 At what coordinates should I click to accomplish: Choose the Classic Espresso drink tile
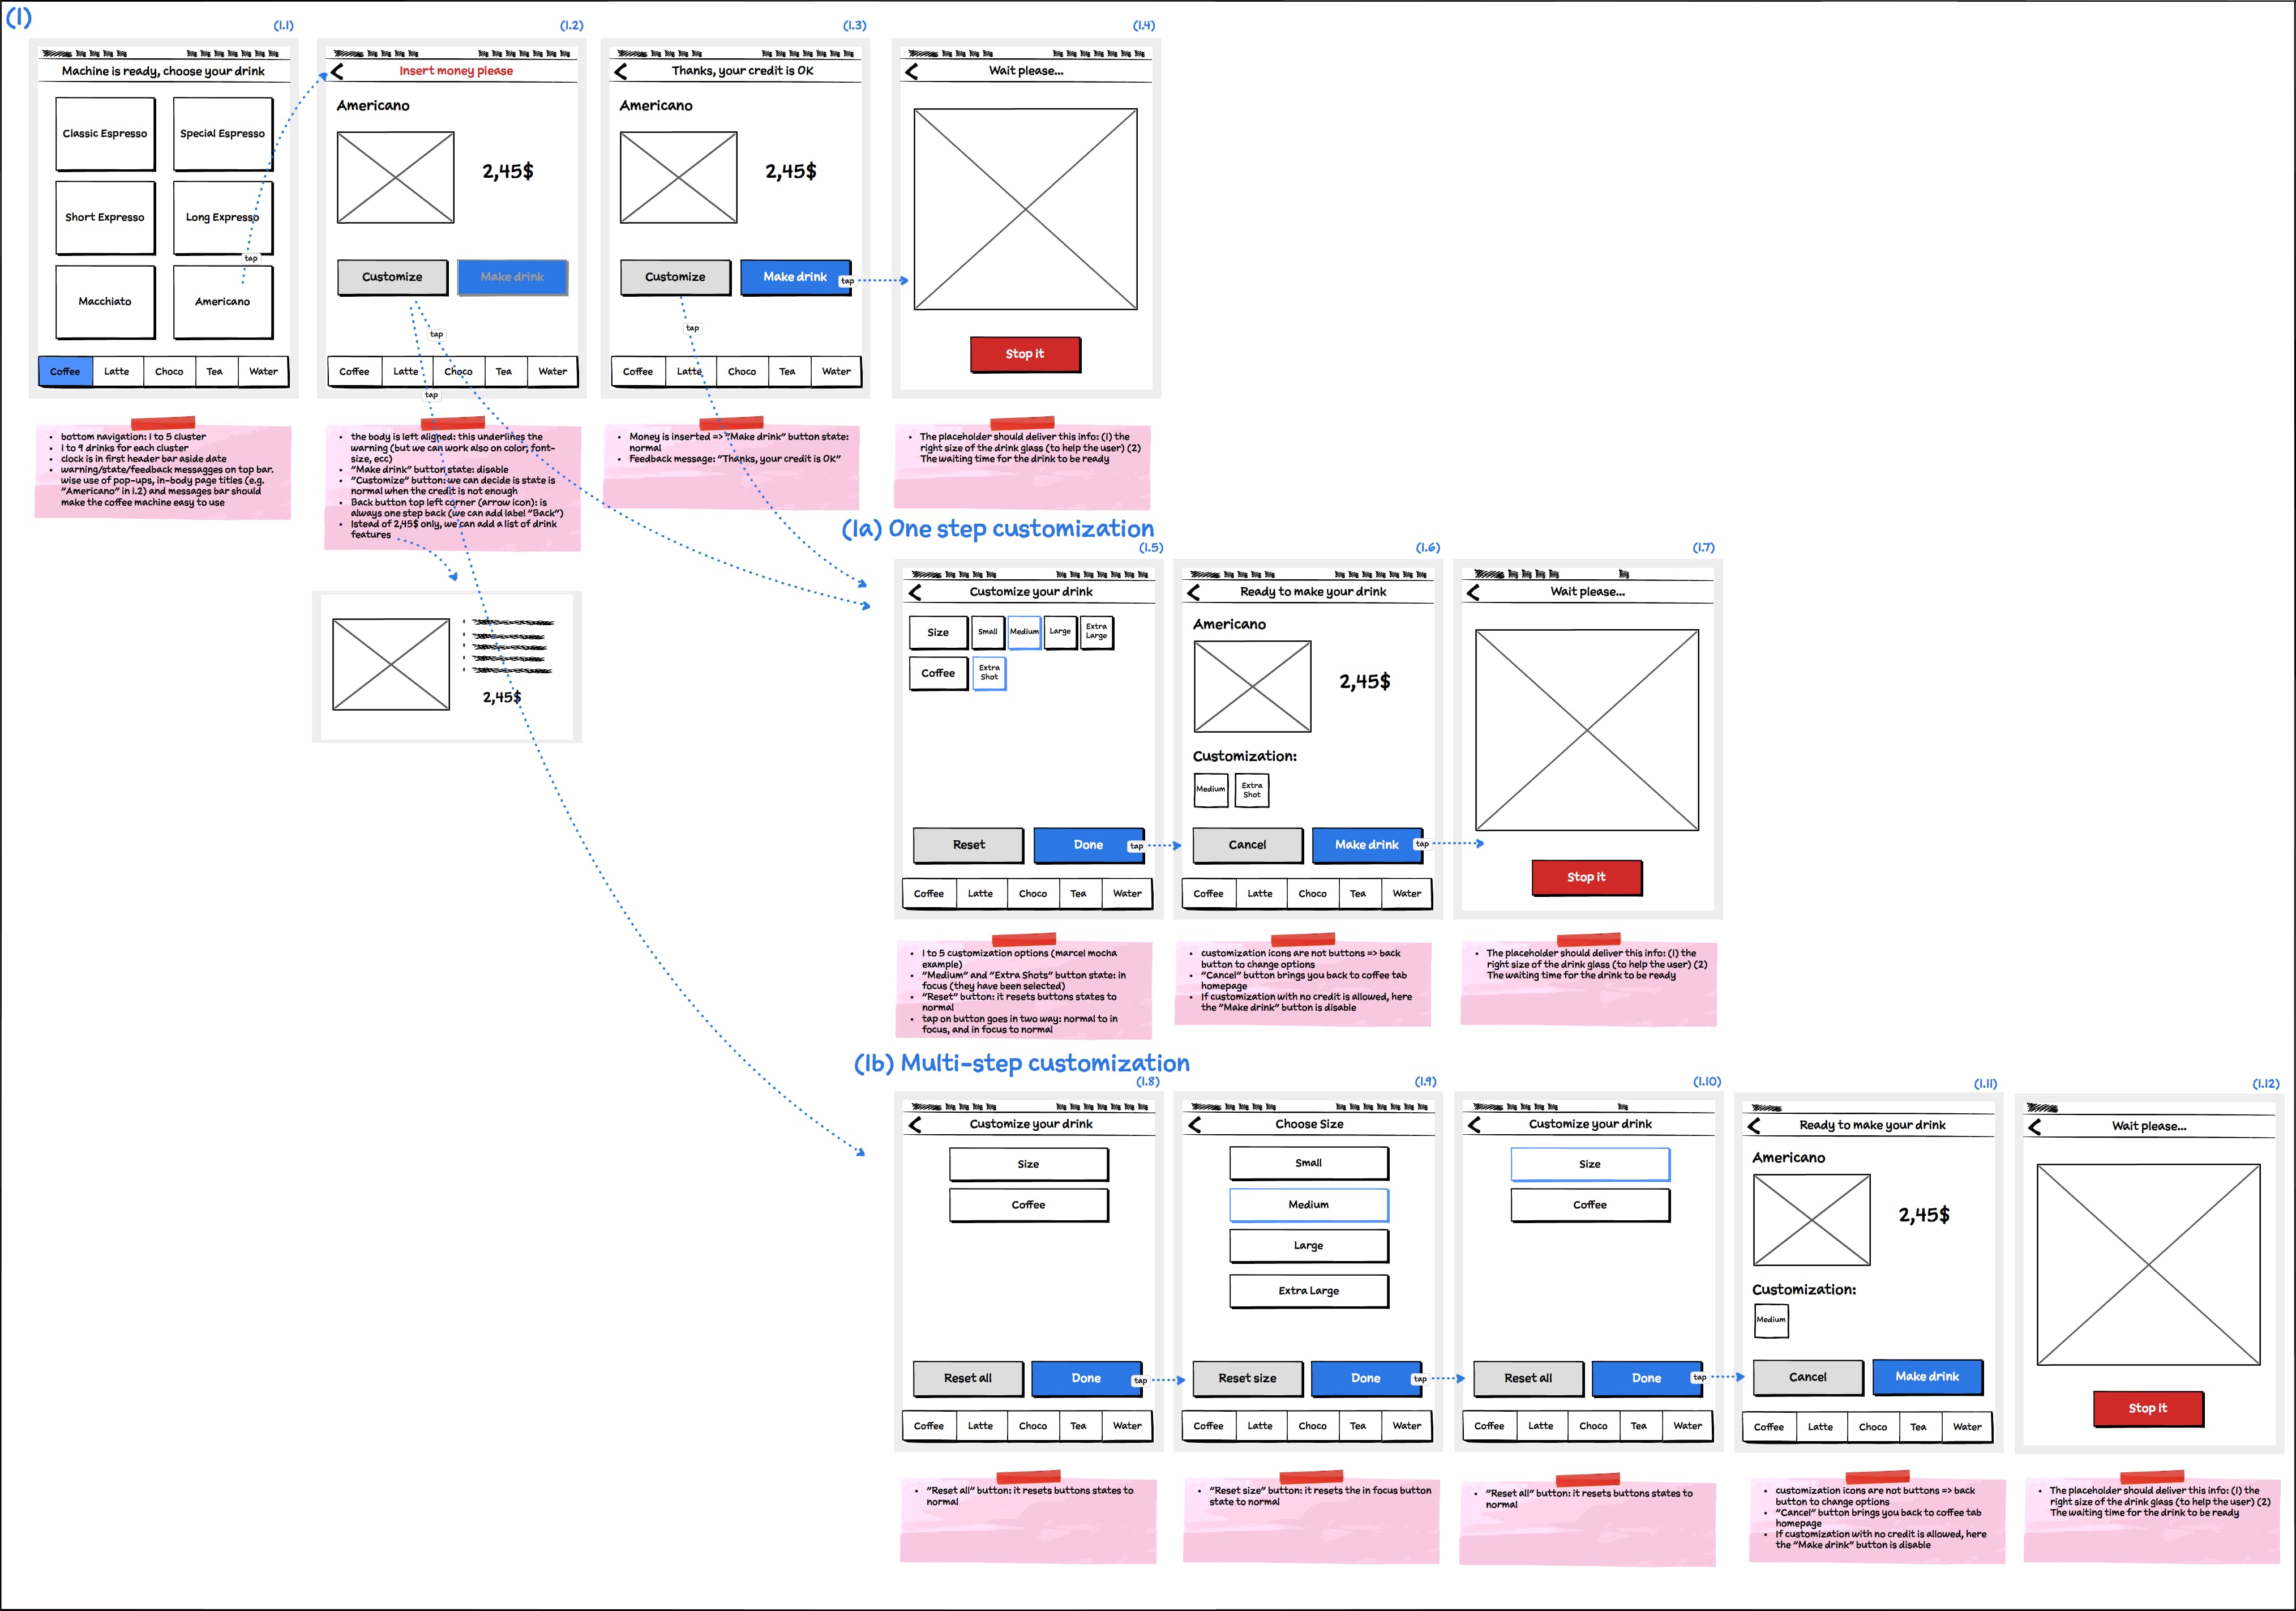point(105,134)
